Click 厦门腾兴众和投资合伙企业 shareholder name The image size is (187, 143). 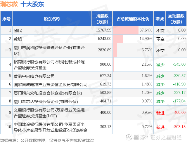pos(48,93)
